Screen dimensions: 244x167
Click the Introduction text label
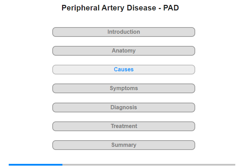click(x=124, y=32)
